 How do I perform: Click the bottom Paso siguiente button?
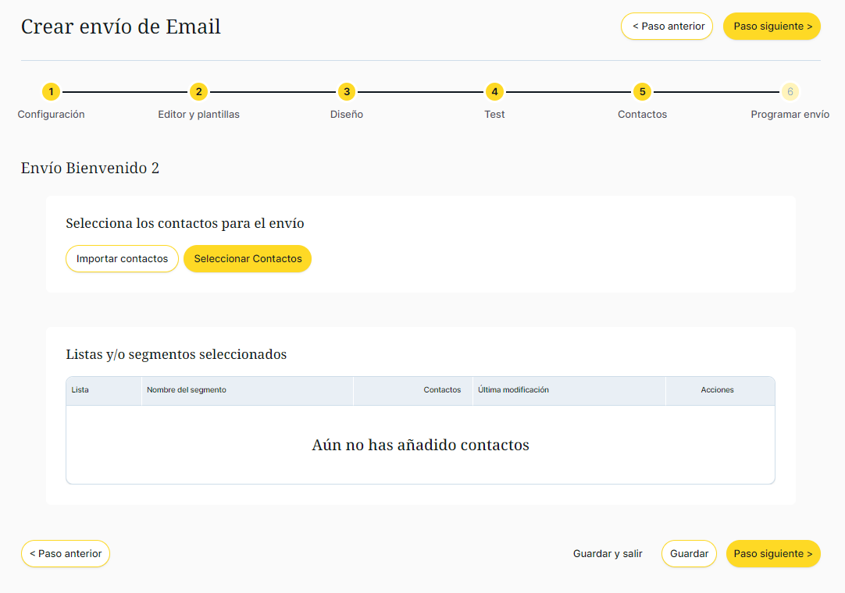click(x=773, y=554)
